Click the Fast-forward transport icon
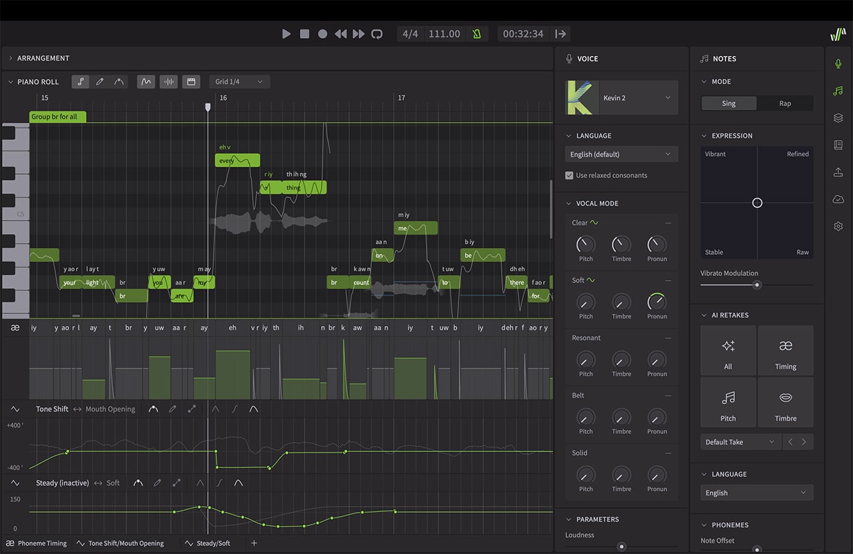This screenshot has width=853, height=554. [x=359, y=34]
